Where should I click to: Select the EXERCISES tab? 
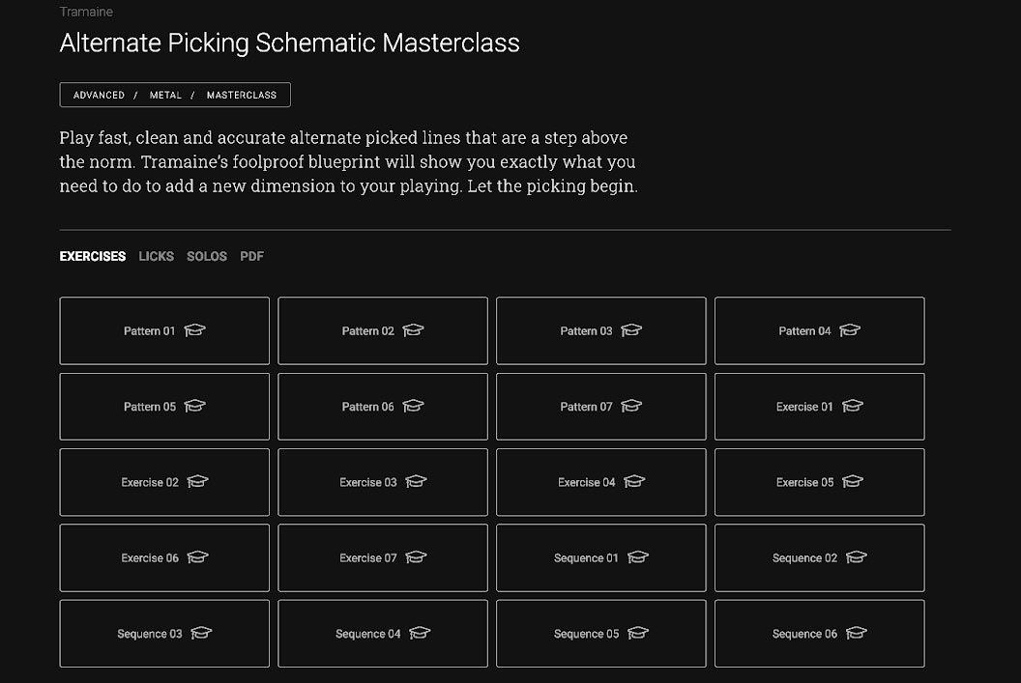(93, 256)
